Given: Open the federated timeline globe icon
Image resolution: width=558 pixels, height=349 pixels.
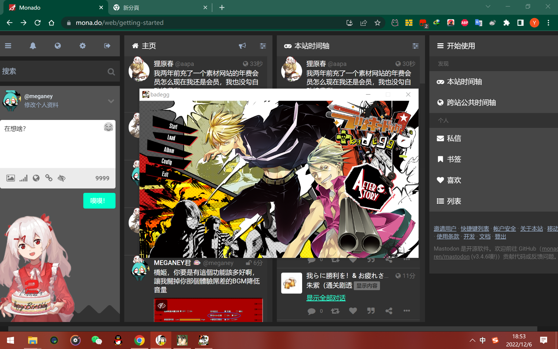Looking at the screenshot, I should [58, 46].
